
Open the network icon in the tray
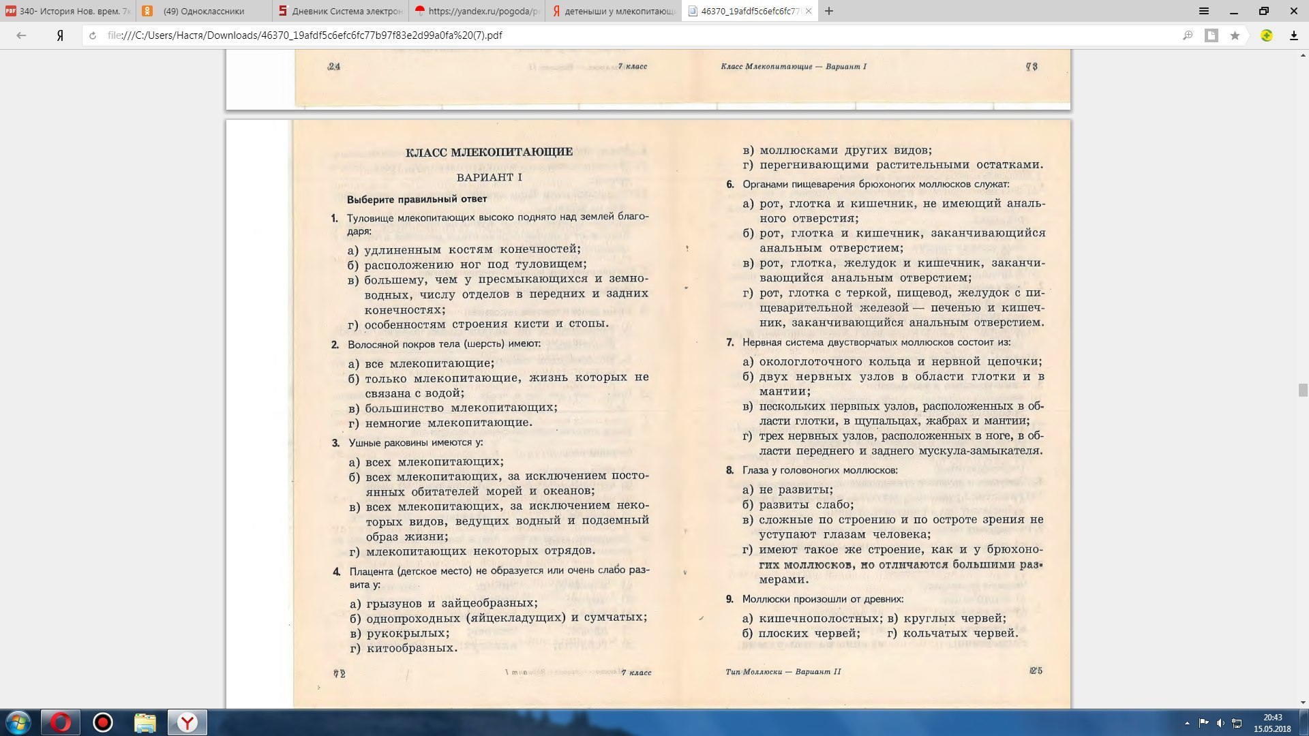coord(1237,723)
